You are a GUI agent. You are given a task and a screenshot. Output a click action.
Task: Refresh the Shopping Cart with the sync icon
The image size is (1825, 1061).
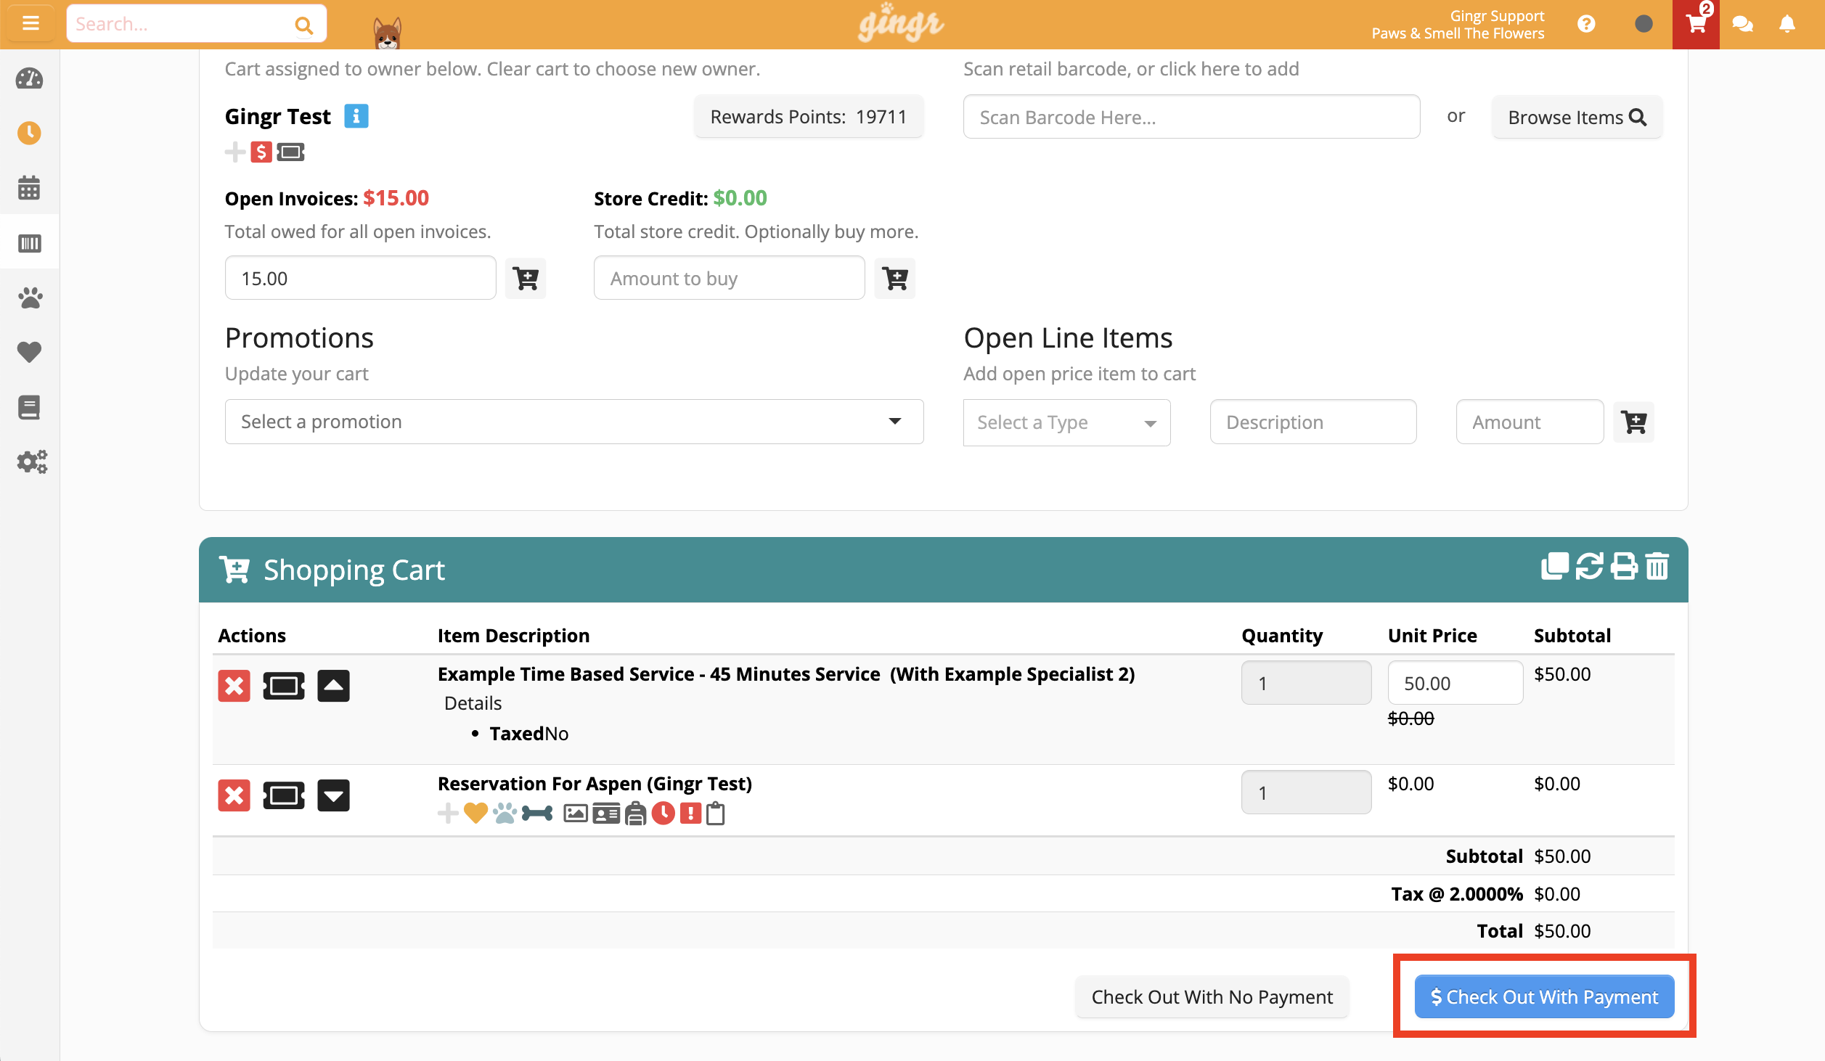pyautogui.click(x=1588, y=568)
